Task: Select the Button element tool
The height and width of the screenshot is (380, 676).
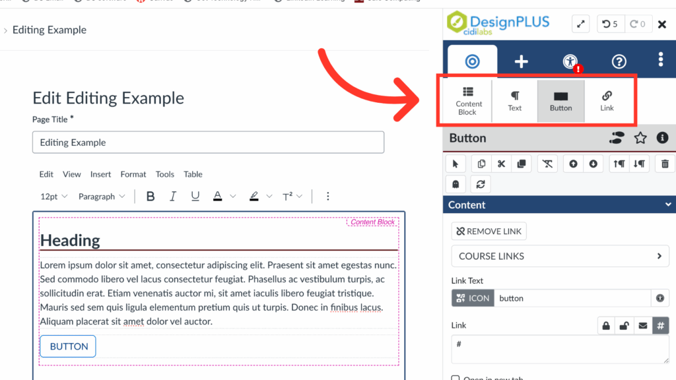Action: click(x=560, y=100)
